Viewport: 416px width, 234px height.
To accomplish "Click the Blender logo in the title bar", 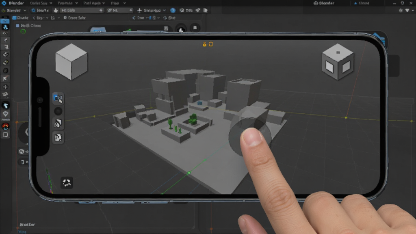I will (4, 3).
